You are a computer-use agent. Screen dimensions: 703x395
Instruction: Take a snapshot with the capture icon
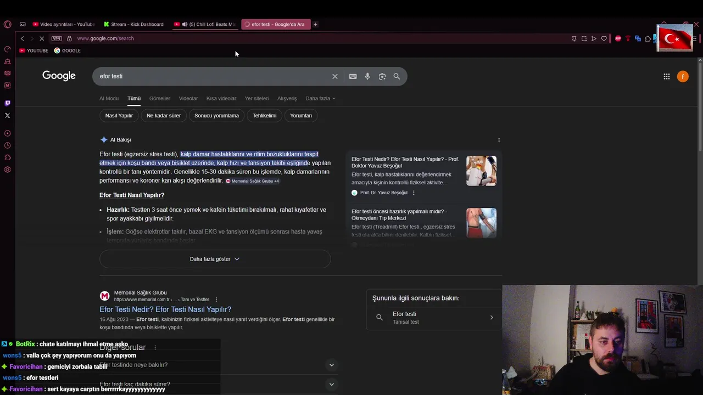click(584, 38)
